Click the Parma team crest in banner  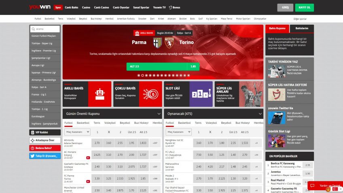157,42
